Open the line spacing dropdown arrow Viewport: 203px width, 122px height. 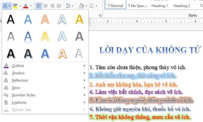tap(73, 6)
